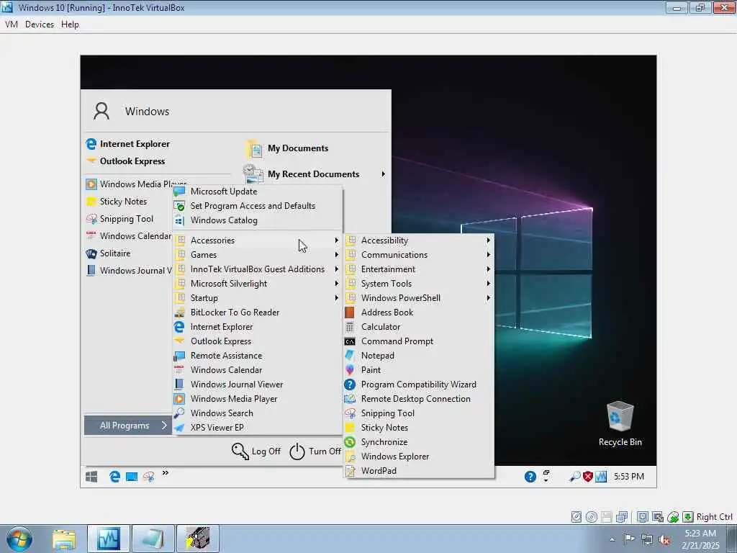Launch Windows Media Player in All Programs list
The image size is (737, 553).
257,399
